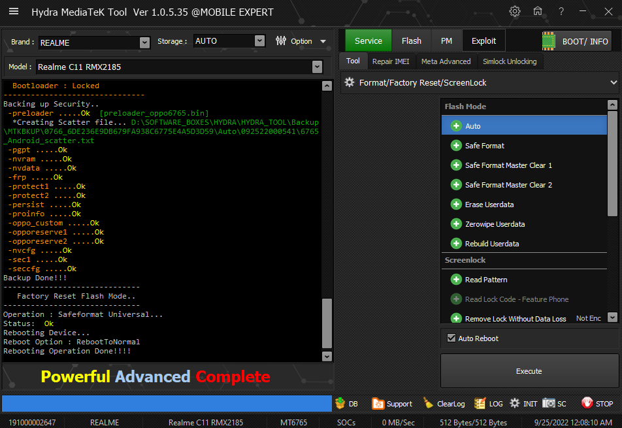The image size is (622, 428).
Task: Switch to the Service tab
Action: point(368,41)
